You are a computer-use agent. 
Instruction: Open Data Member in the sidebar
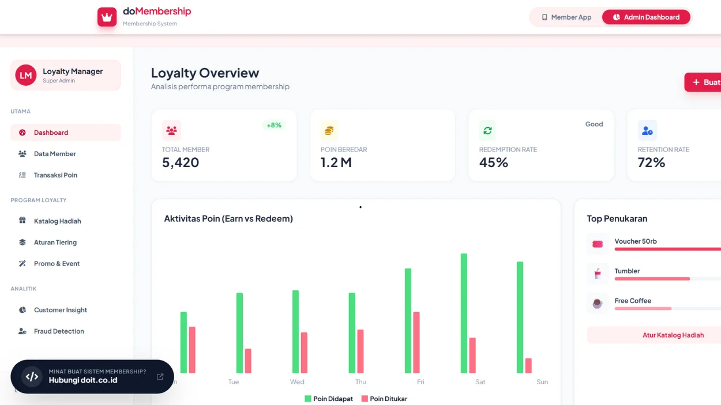(x=55, y=154)
